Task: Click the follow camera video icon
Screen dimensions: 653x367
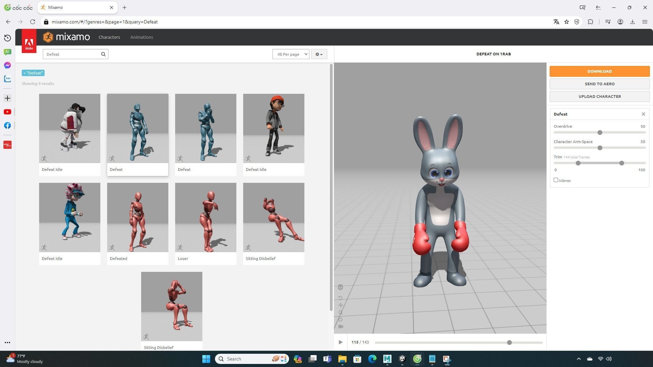Action: pos(341,327)
